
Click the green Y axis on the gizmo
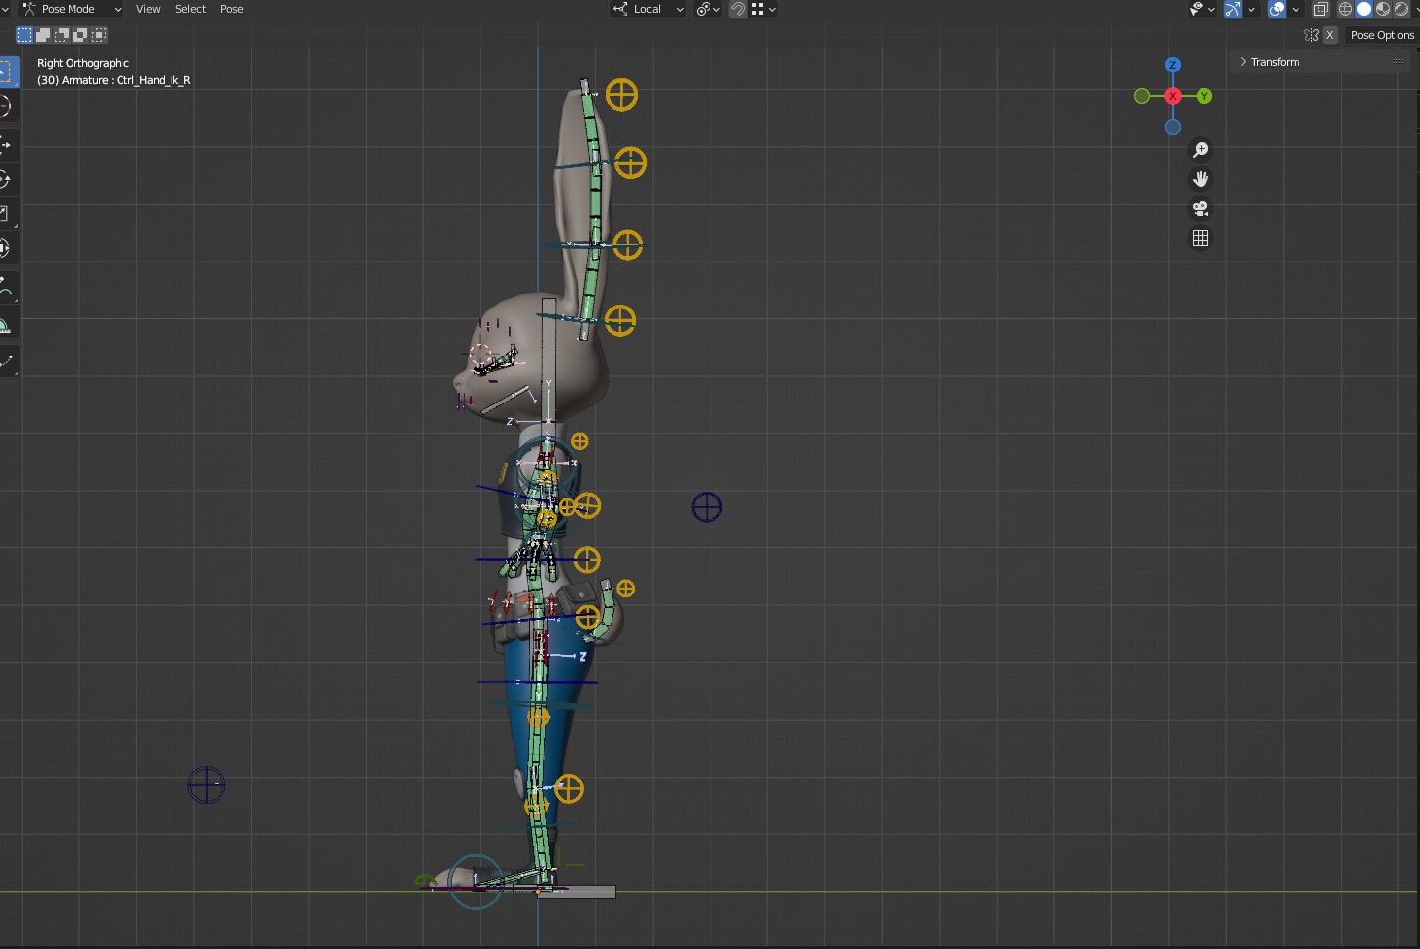click(1204, 96)
